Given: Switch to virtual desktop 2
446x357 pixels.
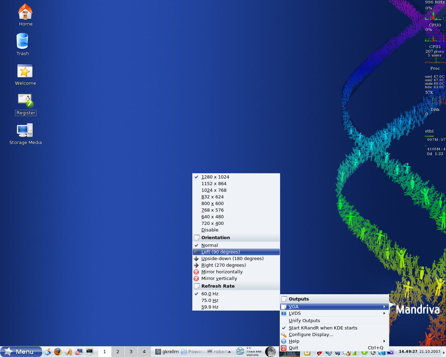Looking at the screenshot, I should [x=118, y=352].
